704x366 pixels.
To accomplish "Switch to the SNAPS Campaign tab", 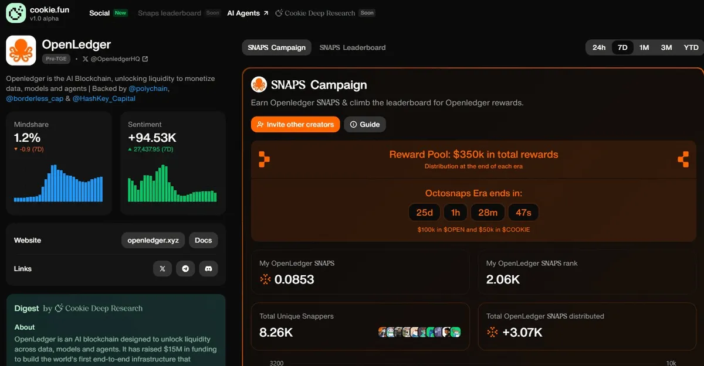I will [x=276, y=47].
